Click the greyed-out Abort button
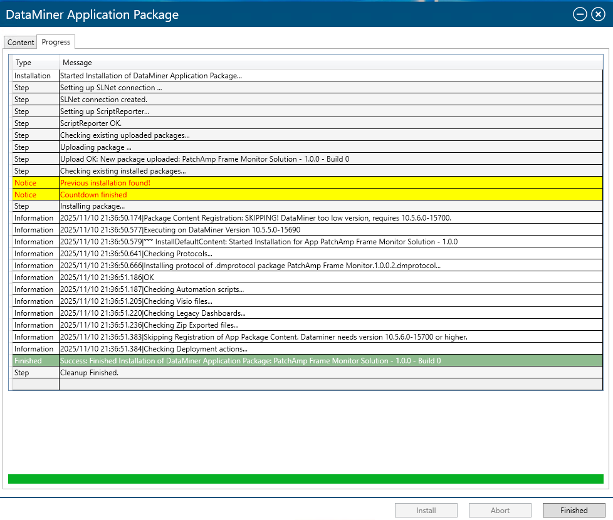The width and height of the screenshot is (613, 520). (500, 510)
